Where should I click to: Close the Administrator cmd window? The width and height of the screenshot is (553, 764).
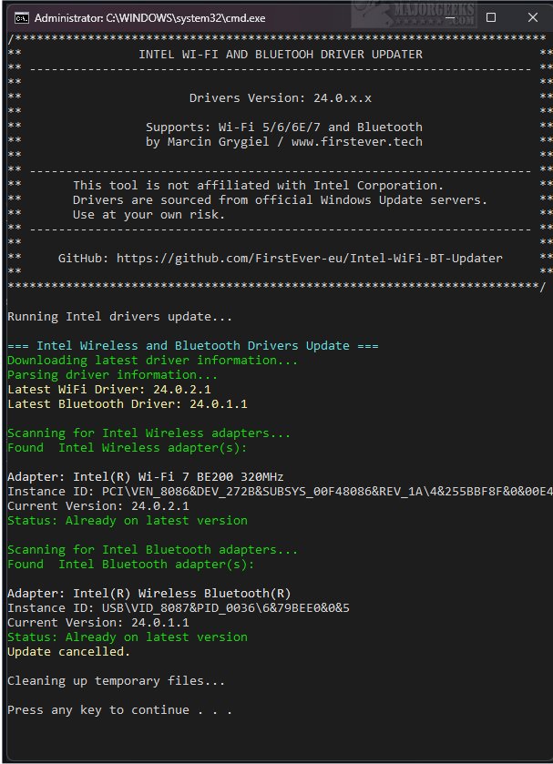tap(532, 17)
